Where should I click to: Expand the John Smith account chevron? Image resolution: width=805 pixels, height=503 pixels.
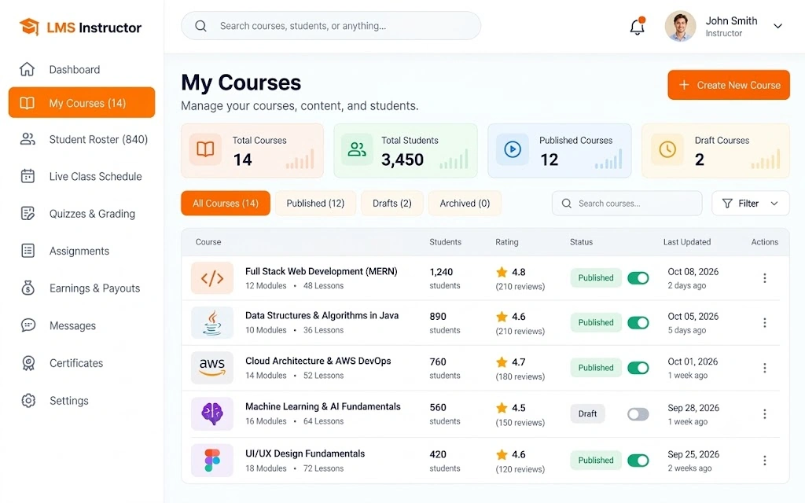(777, 26)
